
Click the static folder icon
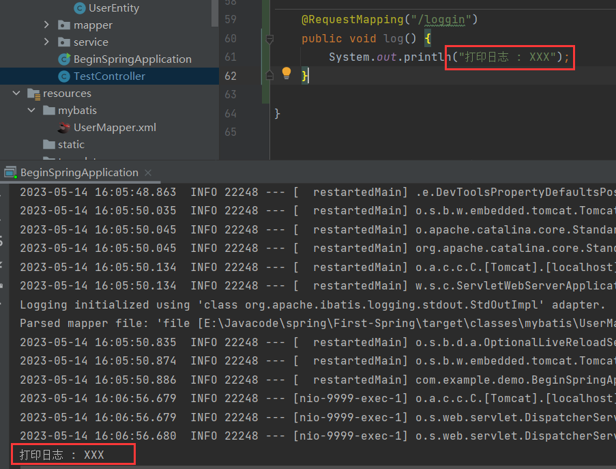[48, 145]
